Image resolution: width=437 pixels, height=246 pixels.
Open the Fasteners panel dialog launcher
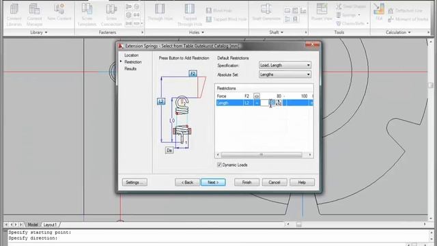pyautogui.click(x=142, y=32)
